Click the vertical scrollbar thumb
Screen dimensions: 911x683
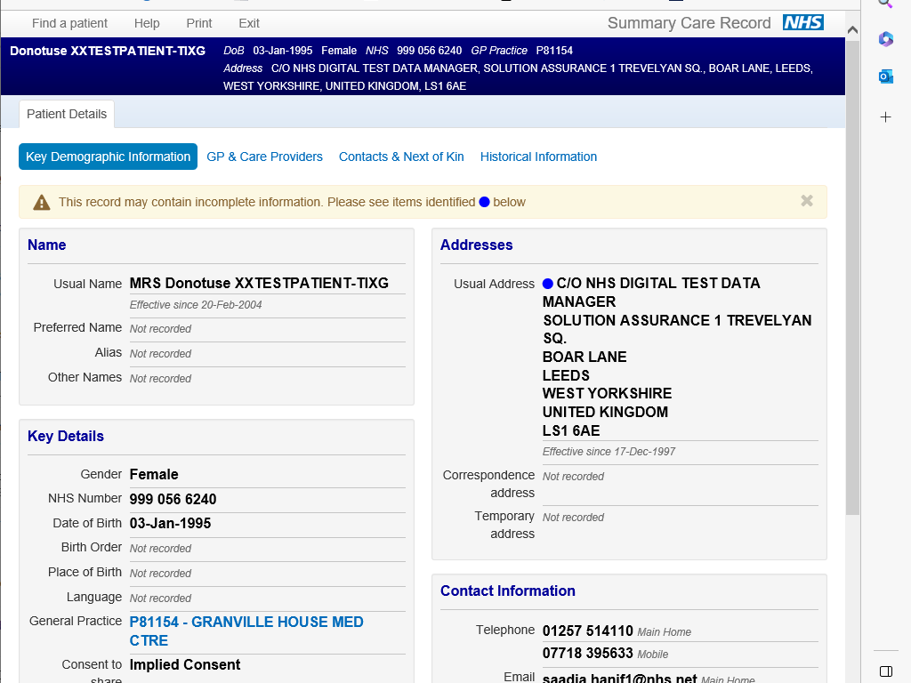click(852, 277)
